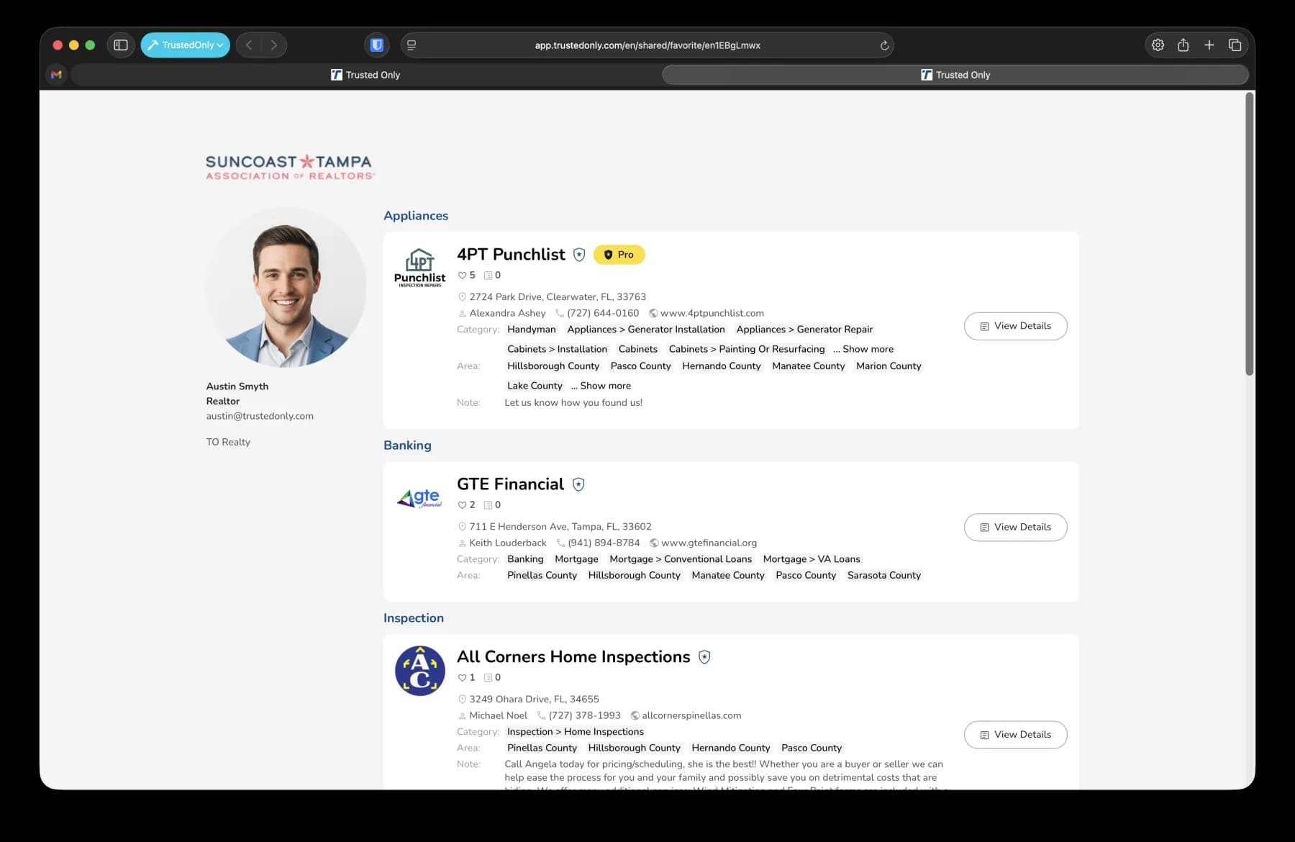Visit www.4ptpunchlist.com website

point(712,313)
